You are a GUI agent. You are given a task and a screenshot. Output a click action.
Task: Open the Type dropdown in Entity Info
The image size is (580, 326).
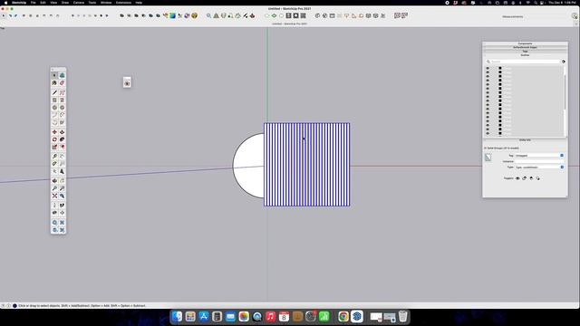coord(562,167)
